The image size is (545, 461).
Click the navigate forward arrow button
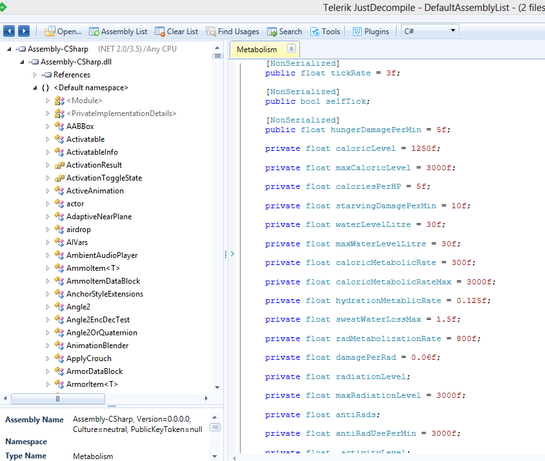point(24,31)
